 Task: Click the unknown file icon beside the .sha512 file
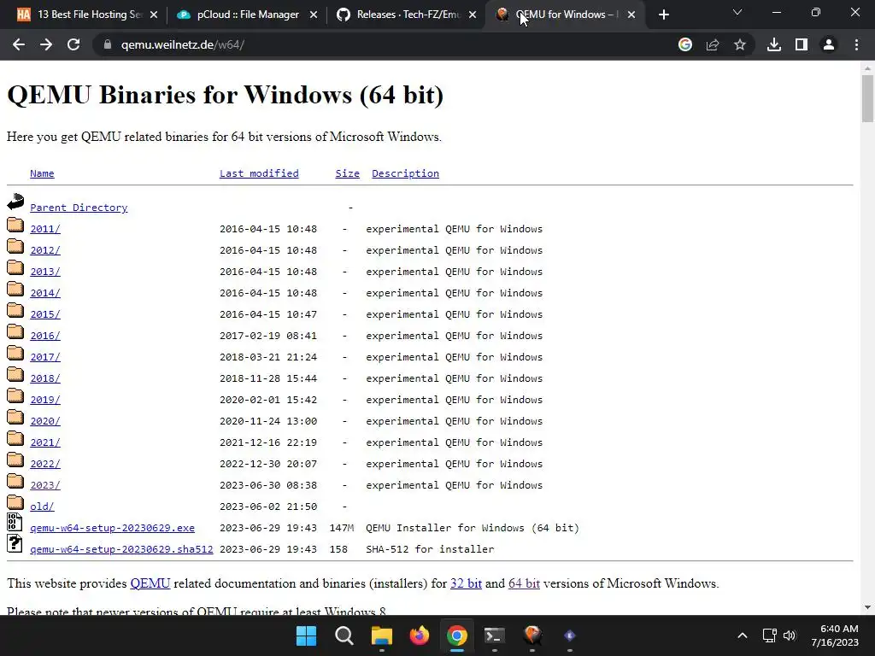click(15, 544)
